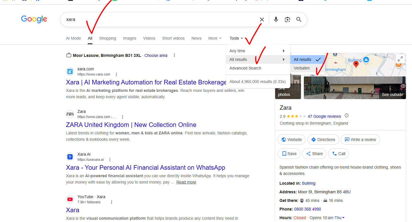Switch to the News tab
412x222 pixels.
[197, 38]
